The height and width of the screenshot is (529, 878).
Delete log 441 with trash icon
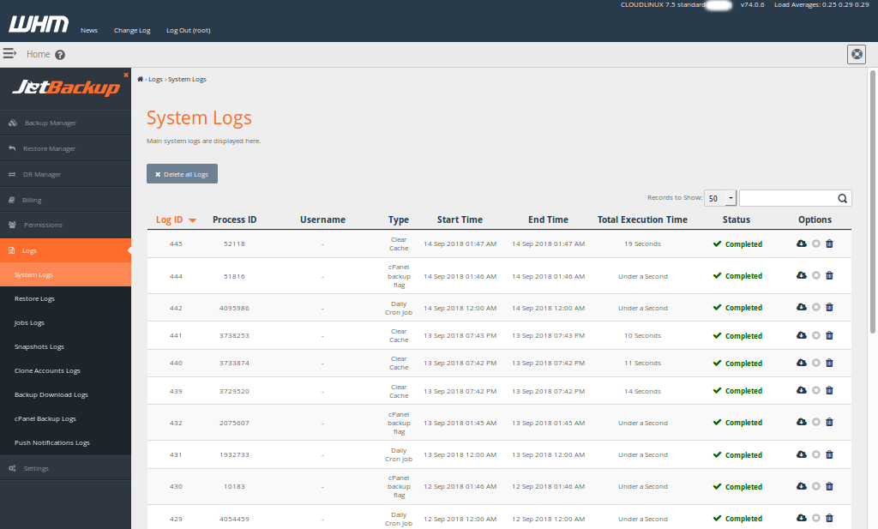click(x=829, y=335)
